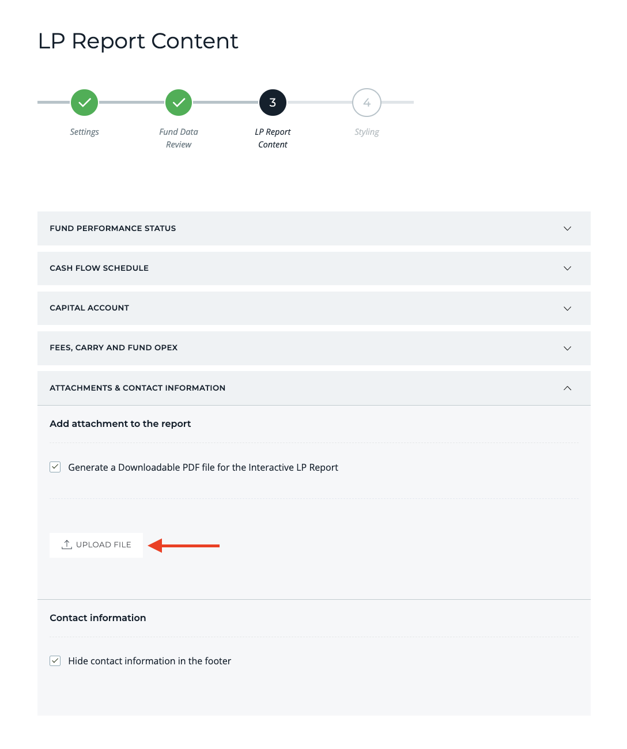627x749 pixels.
Task: Expand the Capital Account section chevron
Action: tap(567, 308)
